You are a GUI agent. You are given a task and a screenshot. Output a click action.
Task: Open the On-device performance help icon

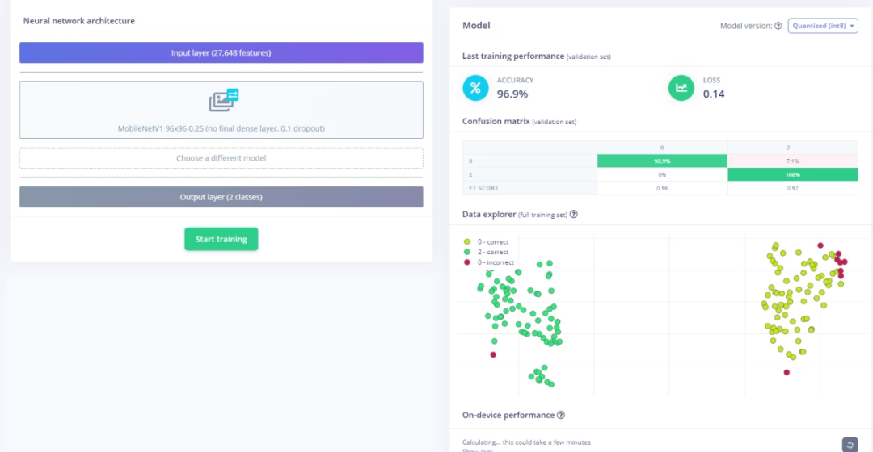pos(561,415)
